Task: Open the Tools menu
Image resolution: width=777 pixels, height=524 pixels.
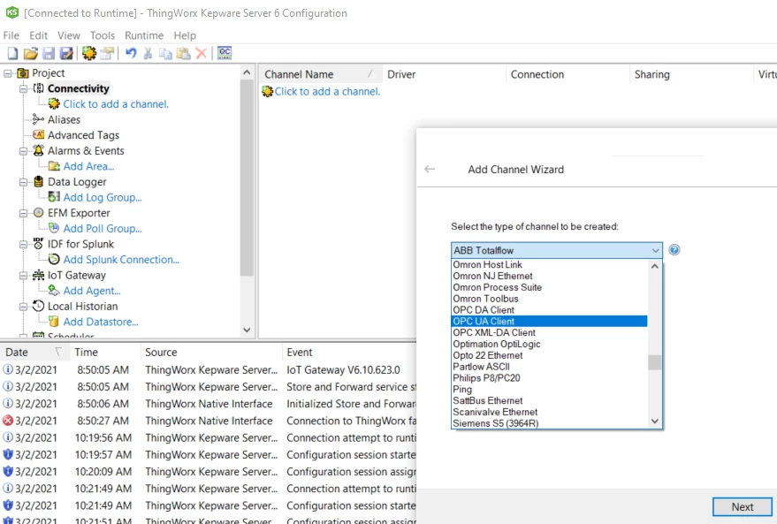Action: [x=101, y=35]
